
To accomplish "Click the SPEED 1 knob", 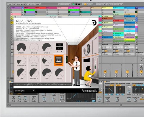I will [21, 47].
